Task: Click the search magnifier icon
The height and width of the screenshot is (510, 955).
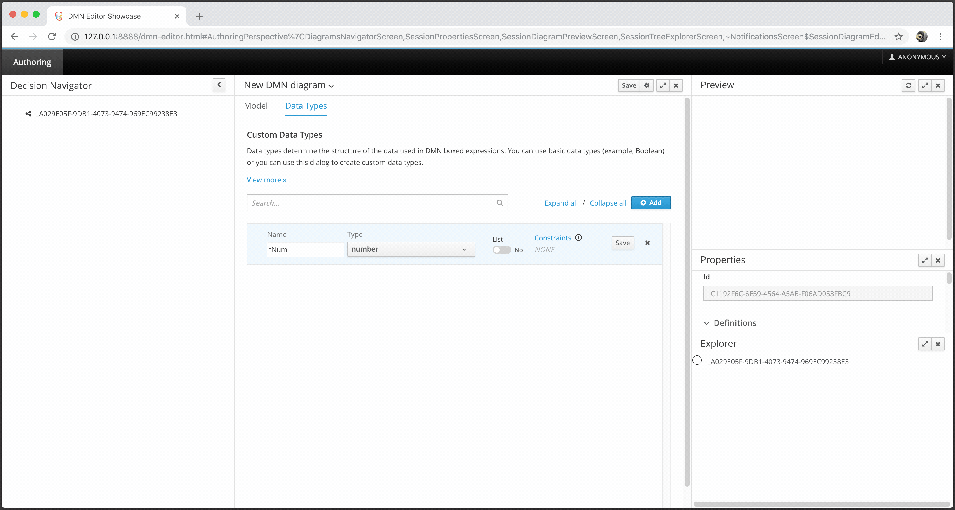Action: [499, 203]
